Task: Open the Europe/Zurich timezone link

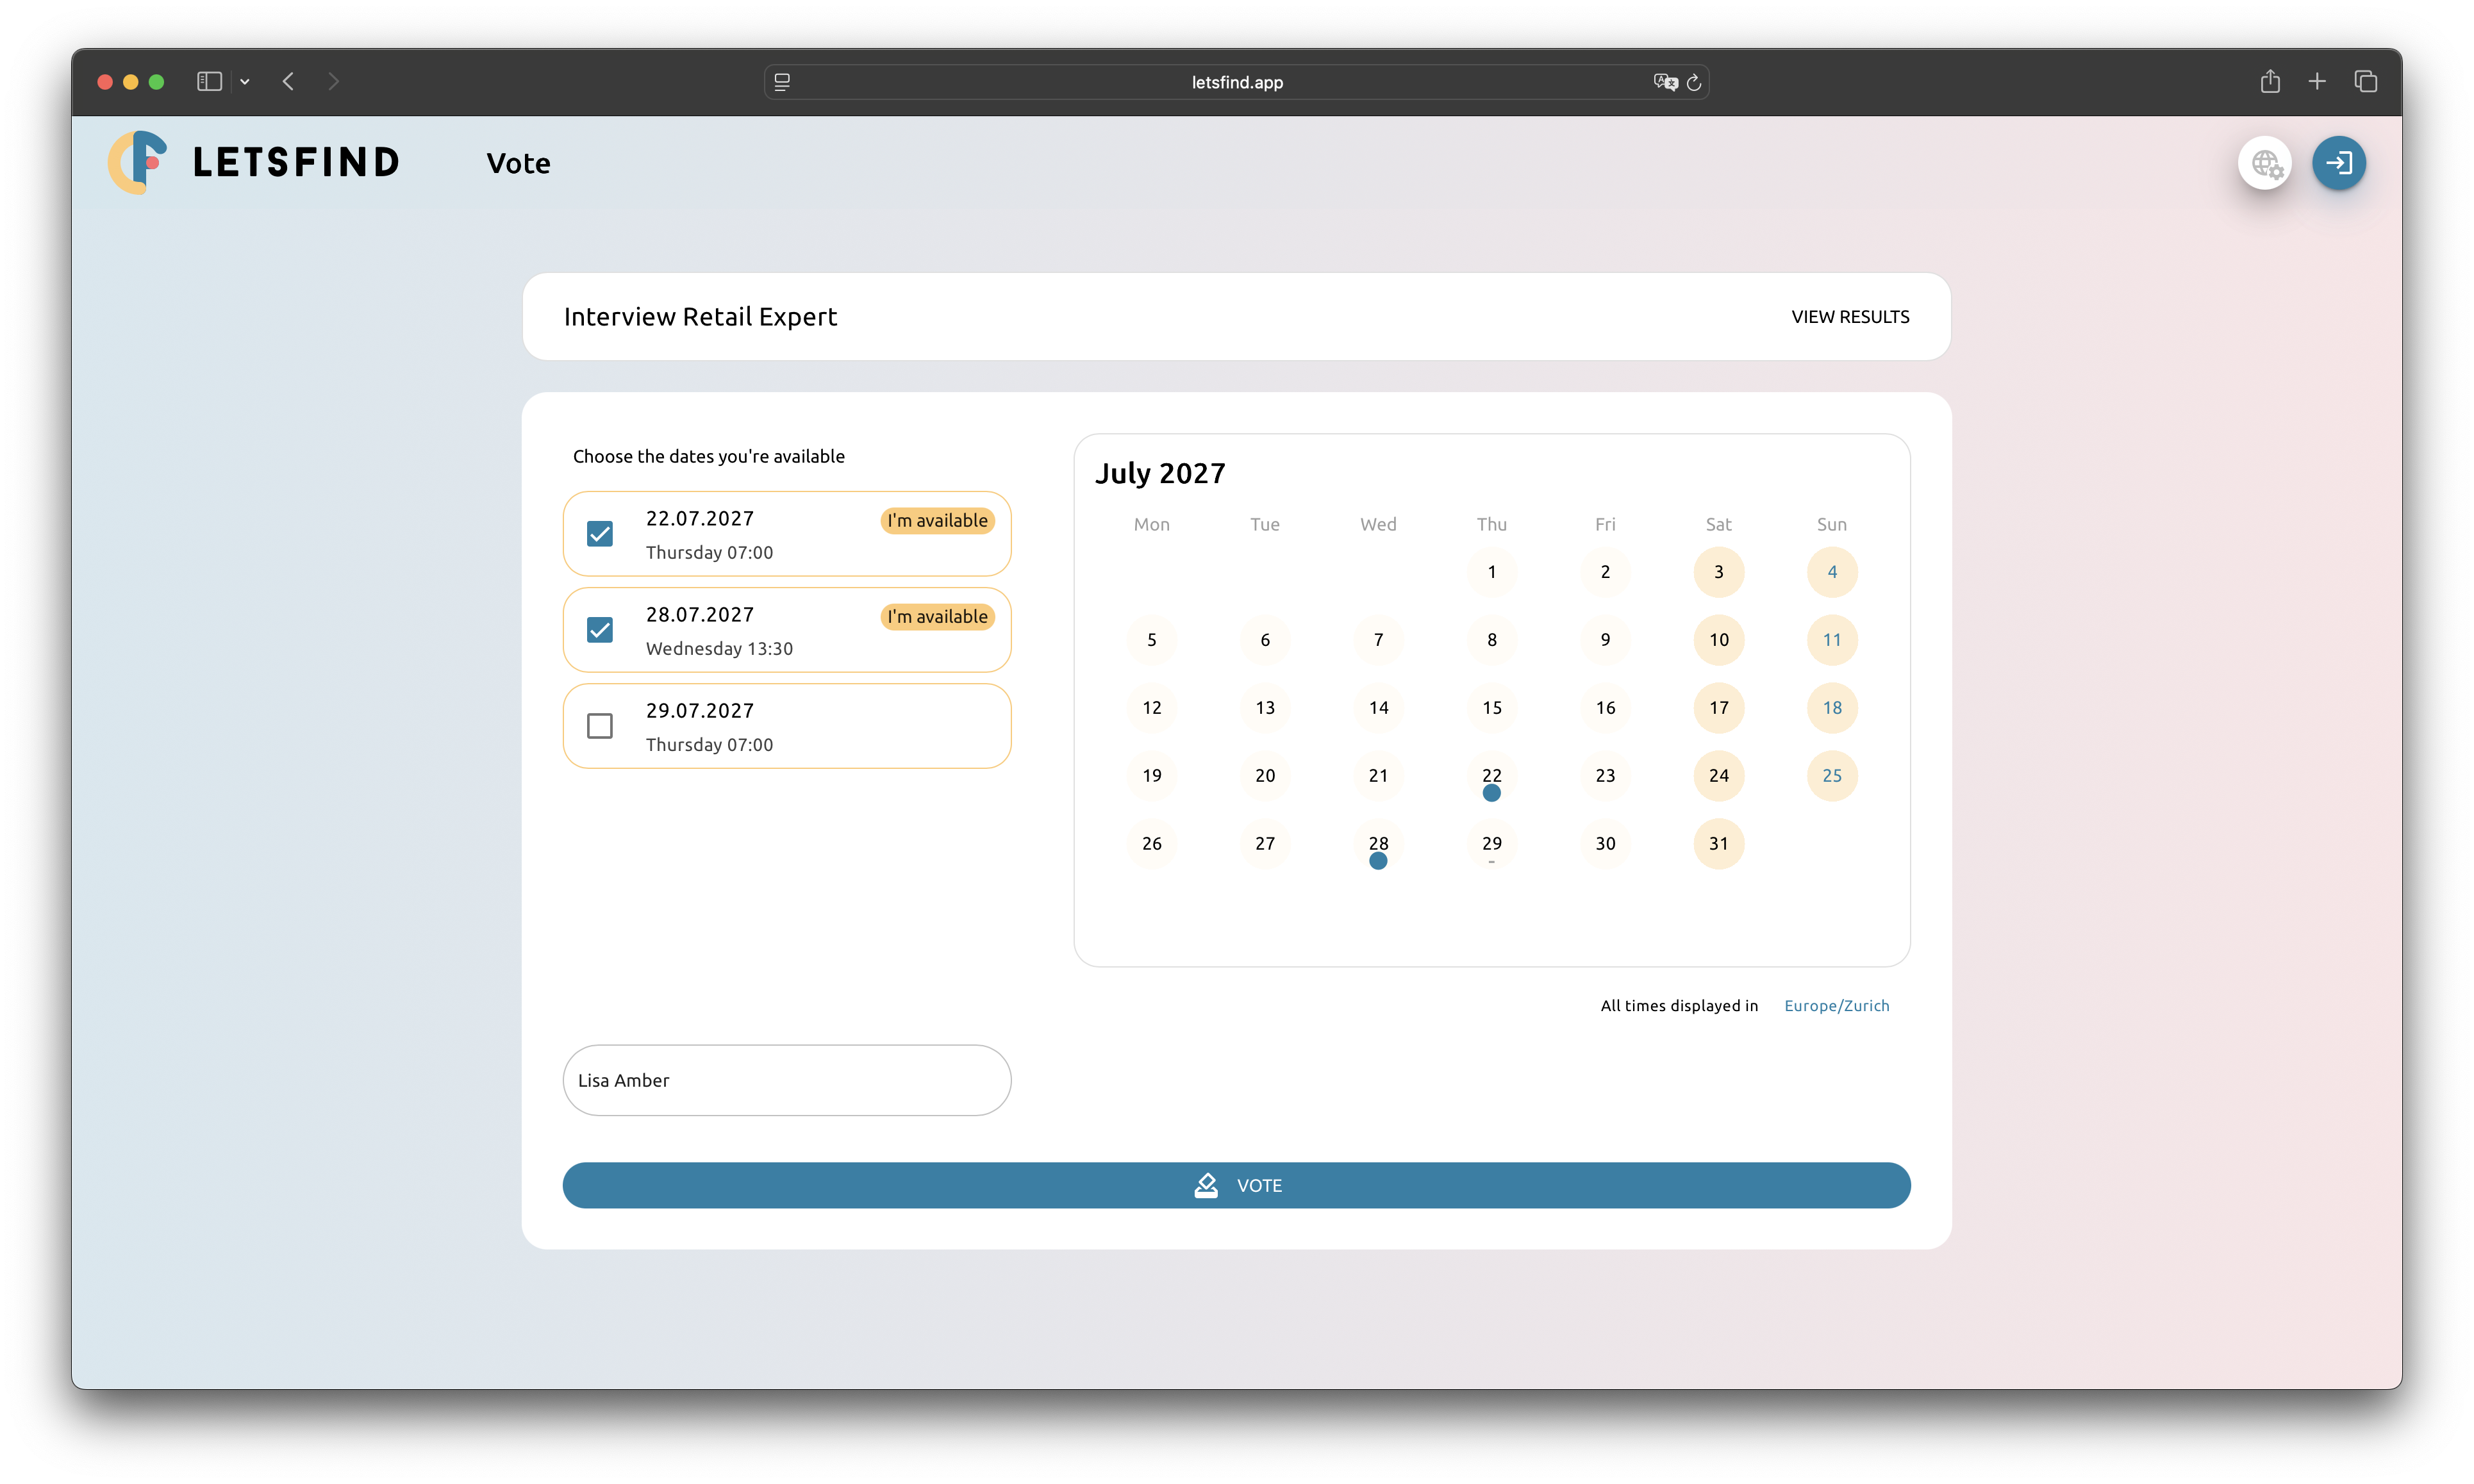Action: point(1837,1006)
